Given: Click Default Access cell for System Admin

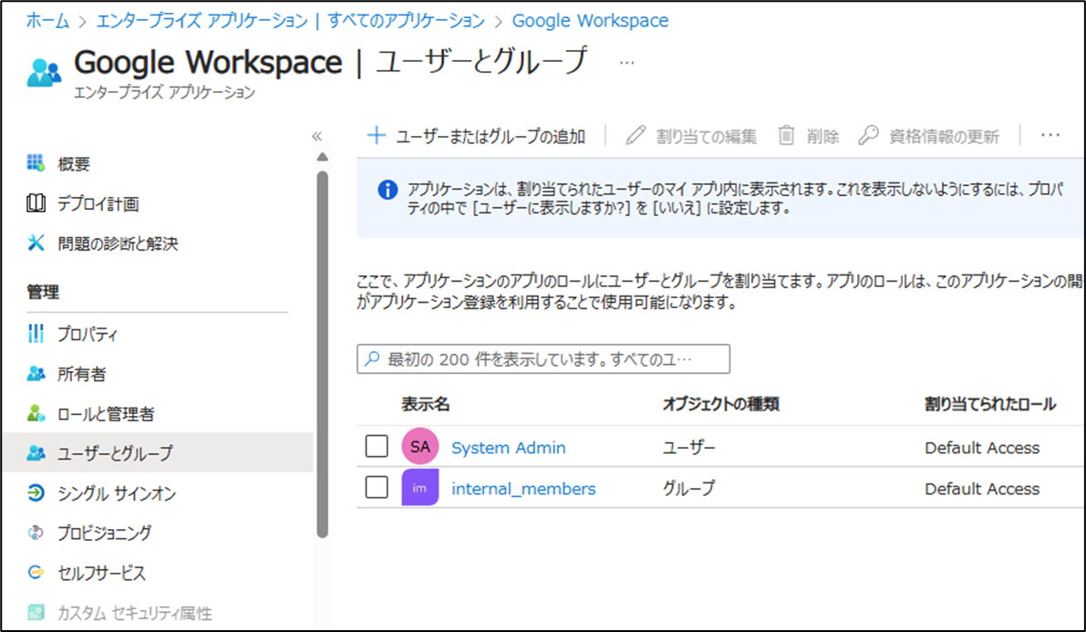Looking at the screenshot, I should (x=982, y=448).
